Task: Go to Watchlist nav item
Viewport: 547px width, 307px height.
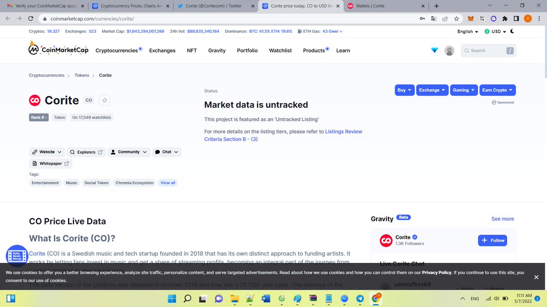Action: (280, 50)
